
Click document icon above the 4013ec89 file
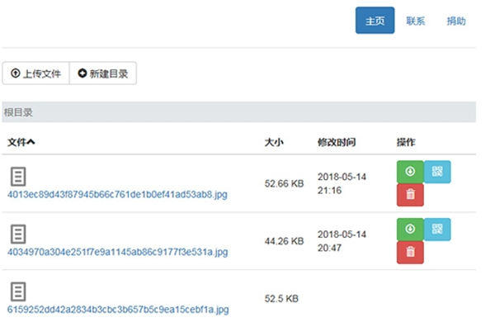(x=18, y=176)
